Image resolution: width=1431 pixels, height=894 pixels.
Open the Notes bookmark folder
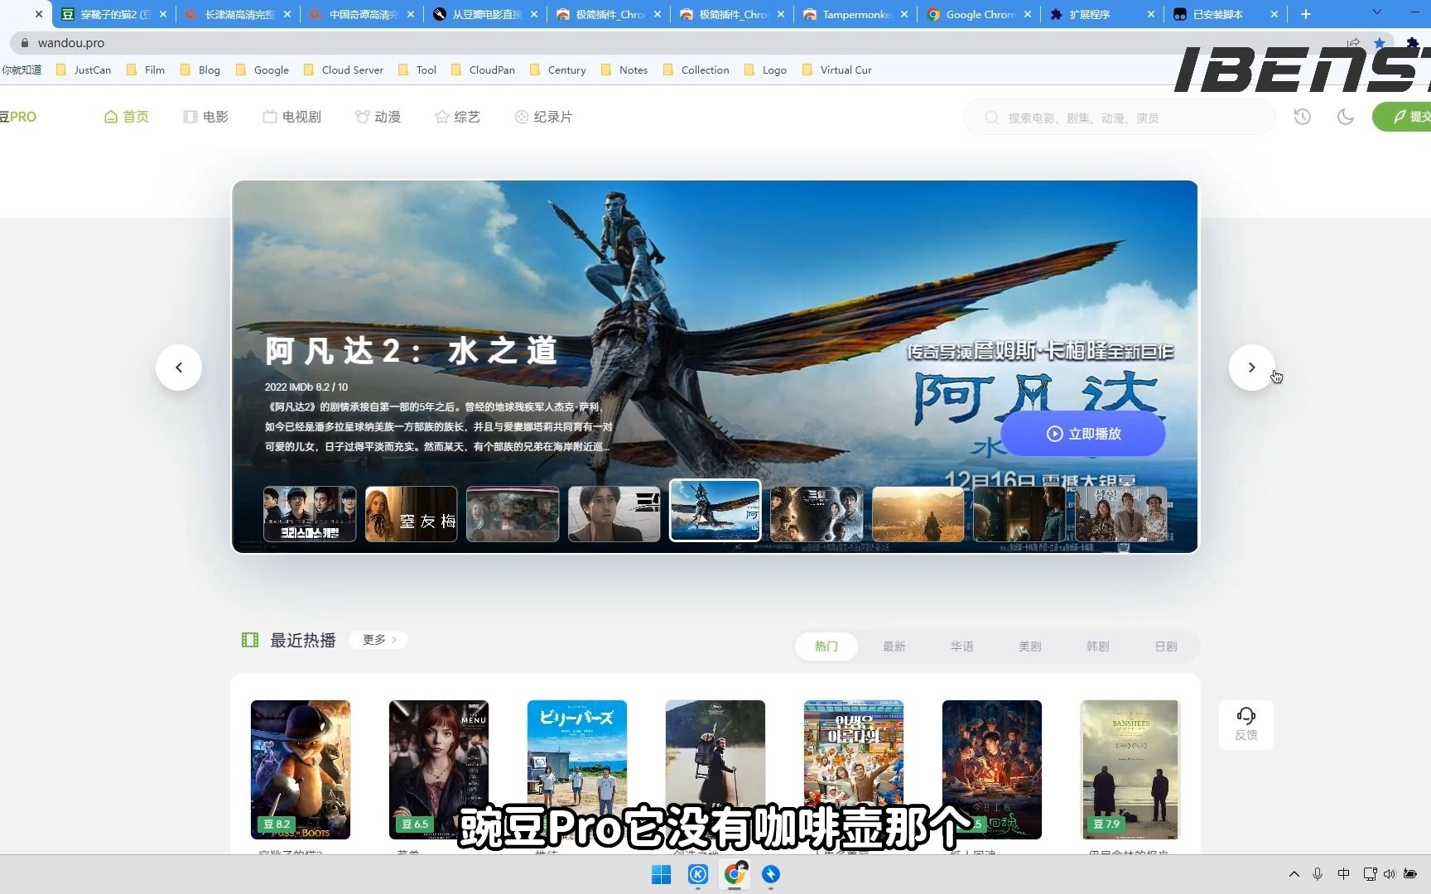(624, 70)
